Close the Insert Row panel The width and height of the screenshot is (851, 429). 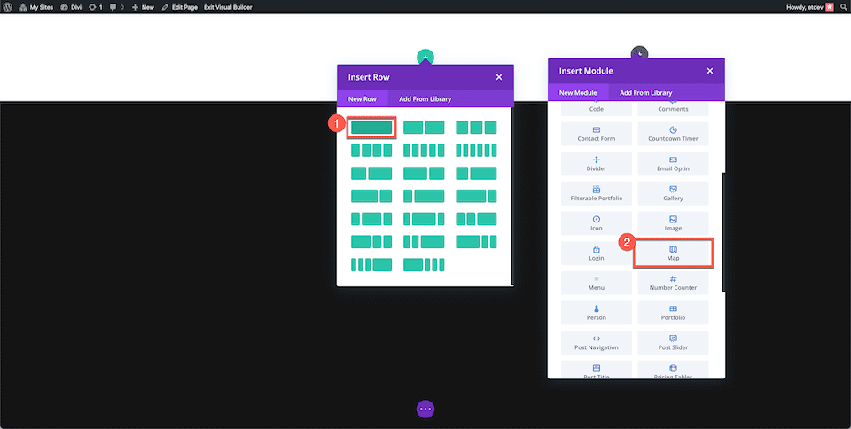click(x=499, y=77)
